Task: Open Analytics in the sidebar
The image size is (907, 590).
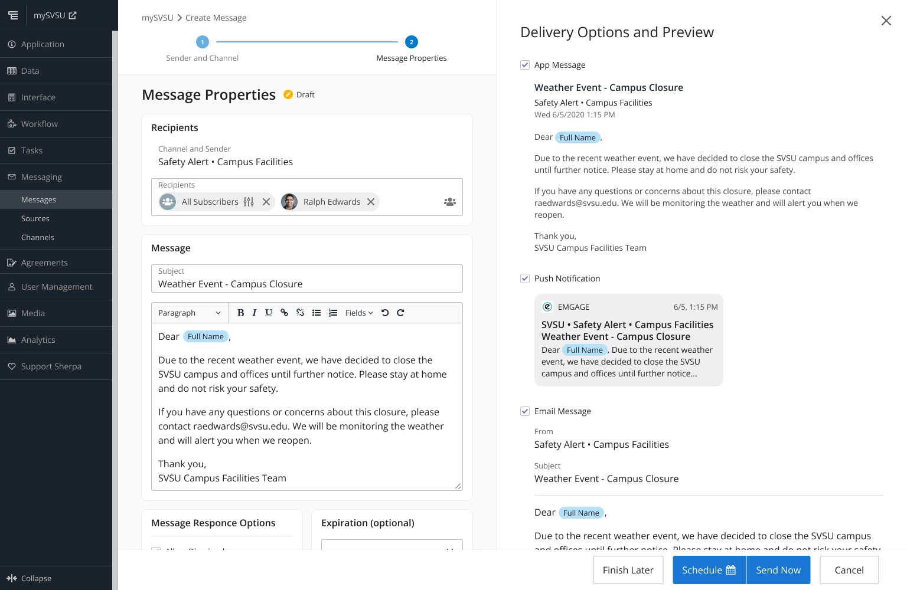Action: 56,340
